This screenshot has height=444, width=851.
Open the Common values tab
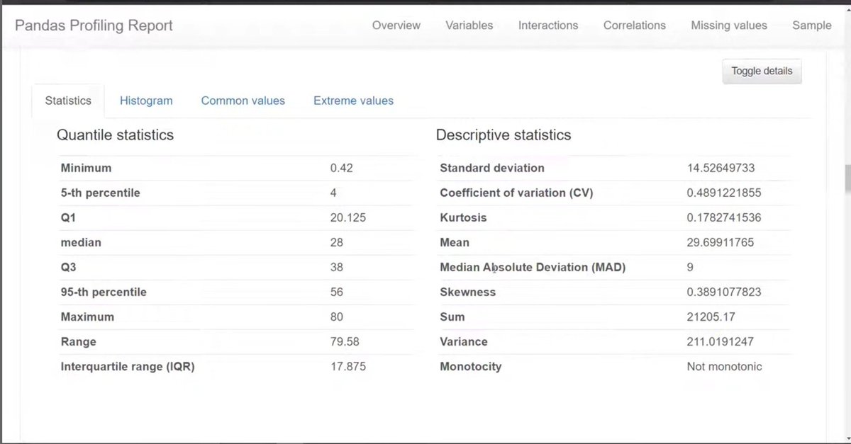[x=243, y=101]
